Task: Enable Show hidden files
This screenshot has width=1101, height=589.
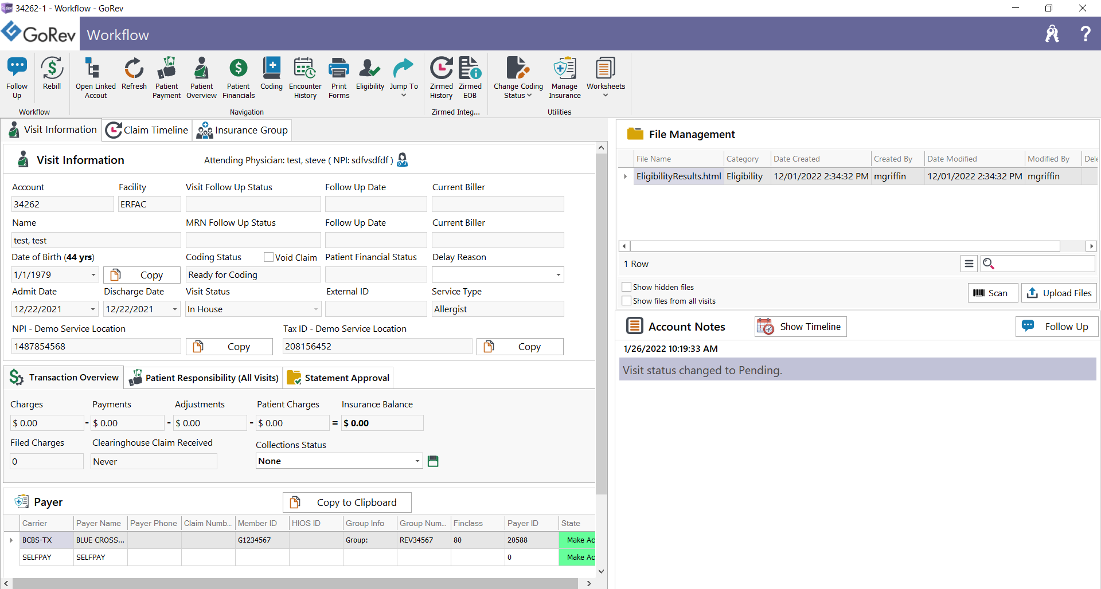Action: coord(627,287)
